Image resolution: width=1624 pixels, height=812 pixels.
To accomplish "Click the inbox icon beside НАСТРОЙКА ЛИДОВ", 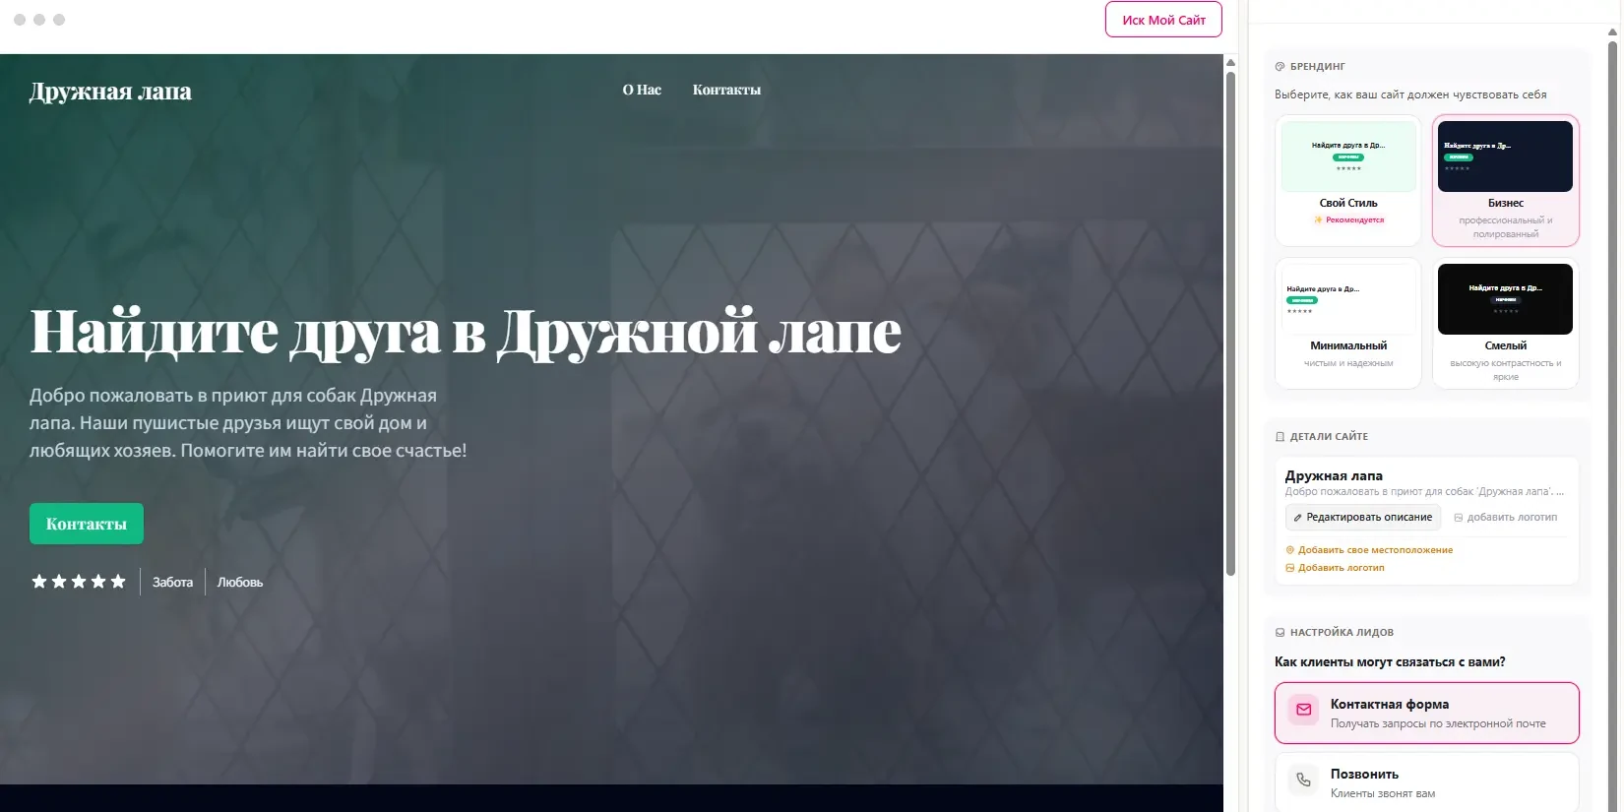I will click(x=1280, y=633).
